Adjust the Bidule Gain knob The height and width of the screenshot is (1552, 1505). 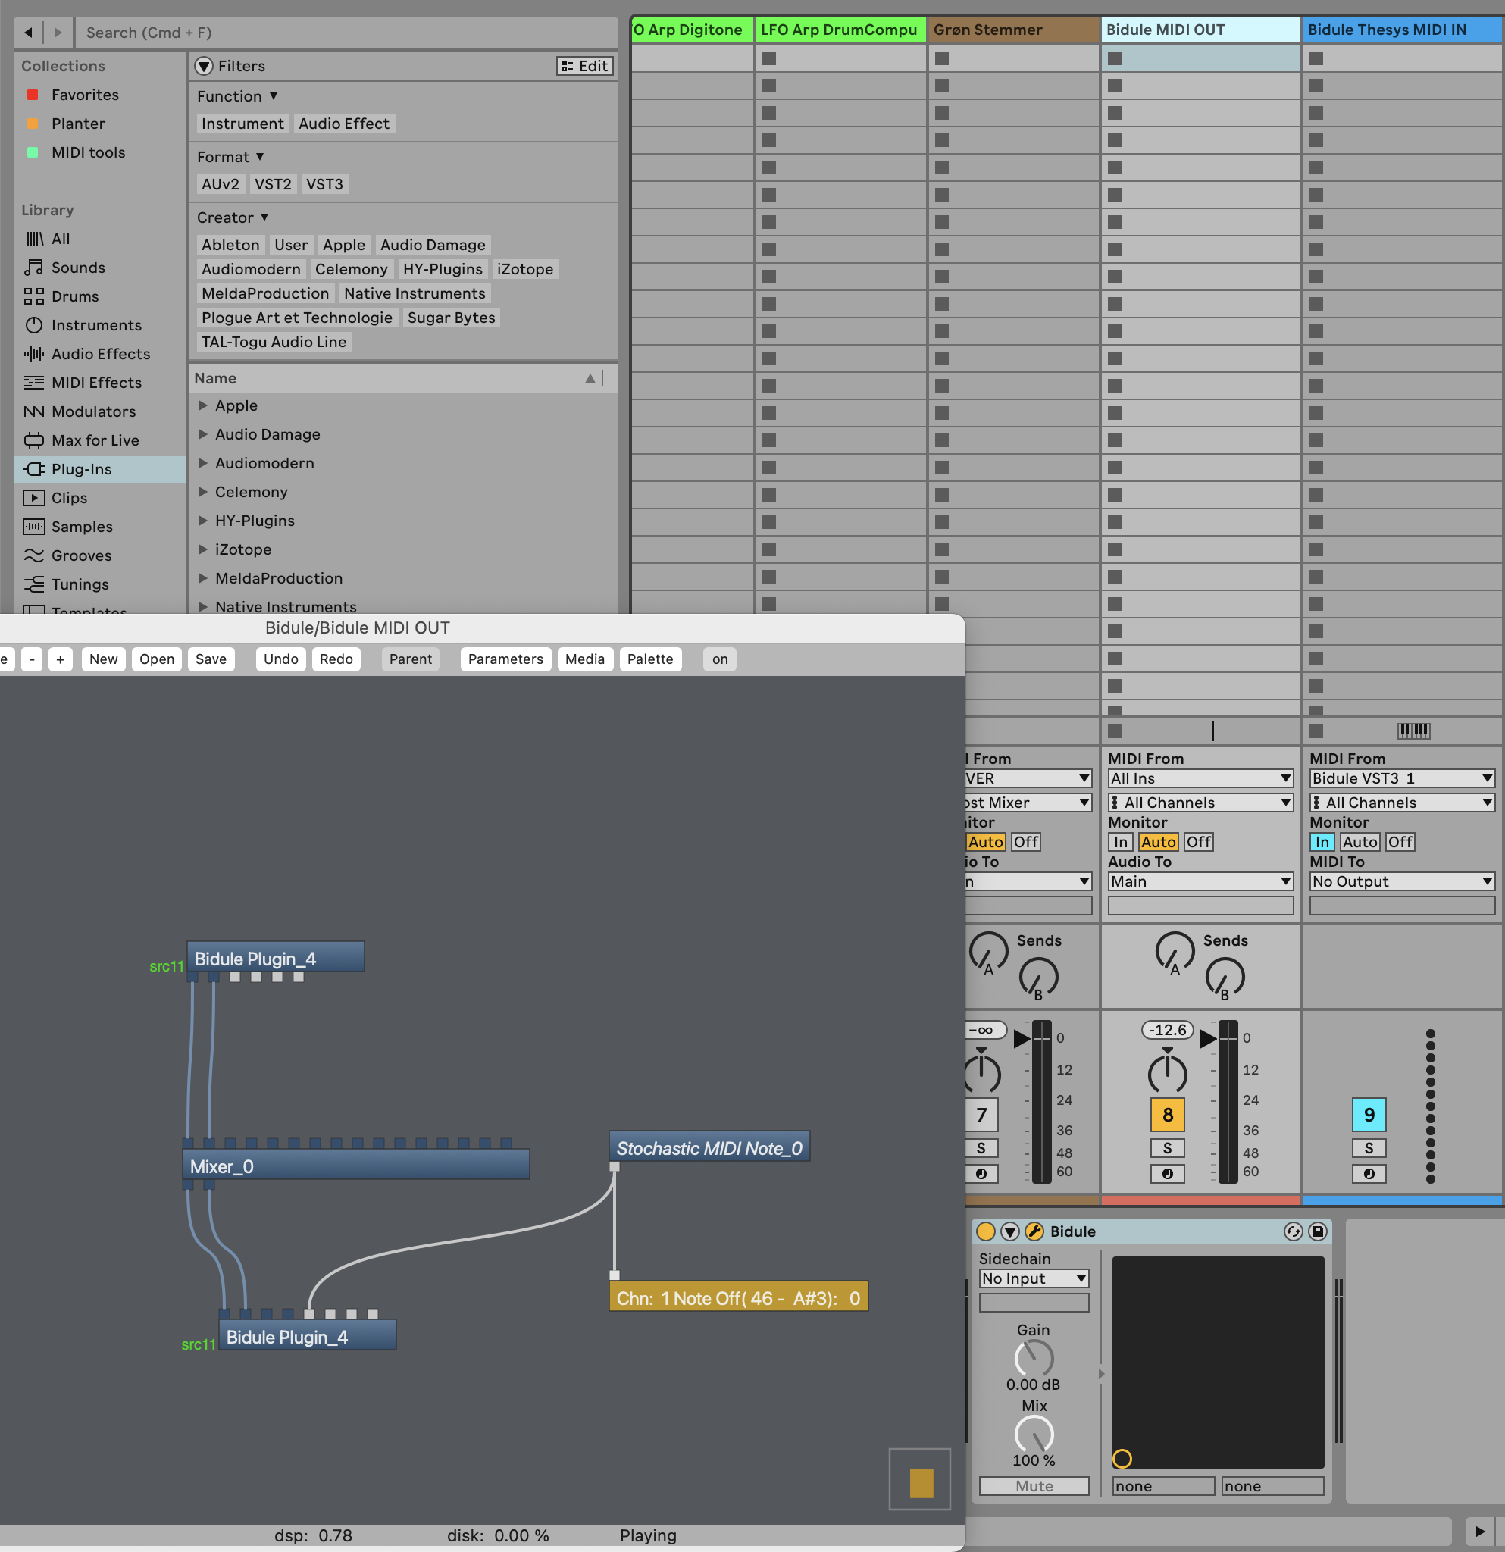click(1033, 1359)
